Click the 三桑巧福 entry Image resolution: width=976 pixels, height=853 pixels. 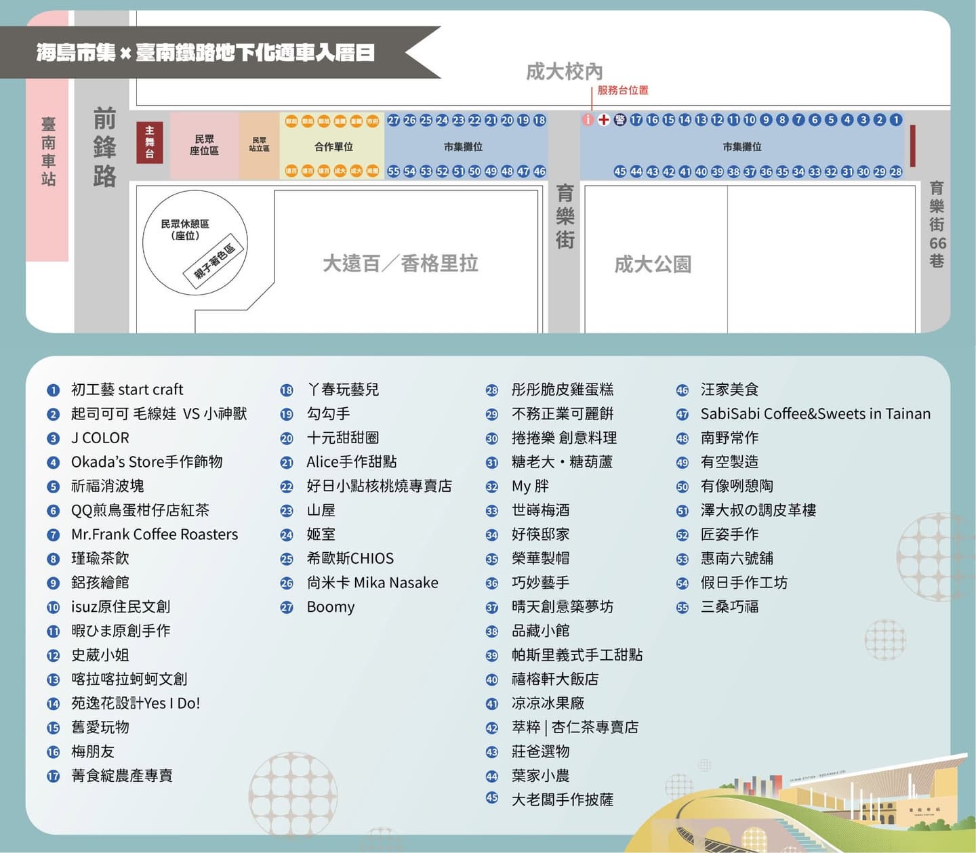[x=729, y=607]
